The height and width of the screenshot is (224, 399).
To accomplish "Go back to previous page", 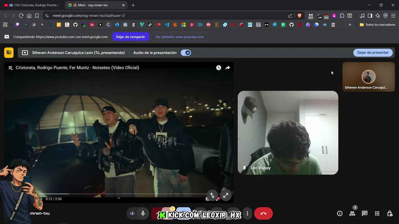I will (6, 16).
